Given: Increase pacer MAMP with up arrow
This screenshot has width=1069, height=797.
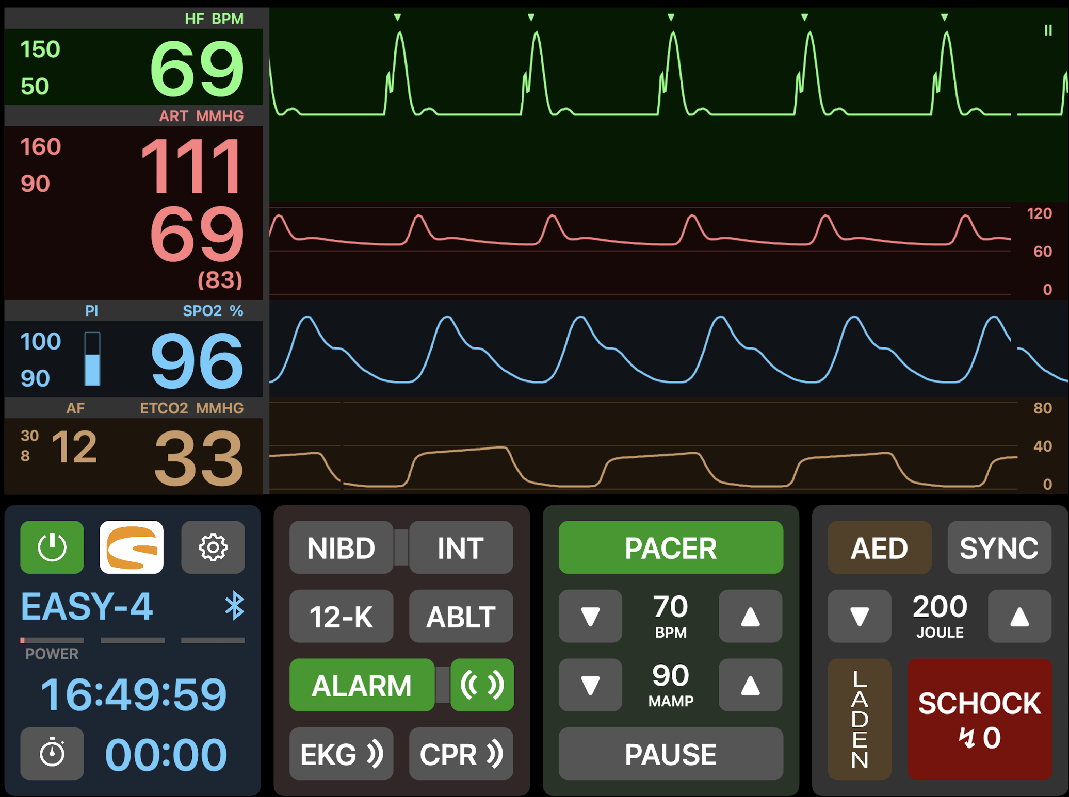Looking at the screenshot, I should (x=750, y=685).
